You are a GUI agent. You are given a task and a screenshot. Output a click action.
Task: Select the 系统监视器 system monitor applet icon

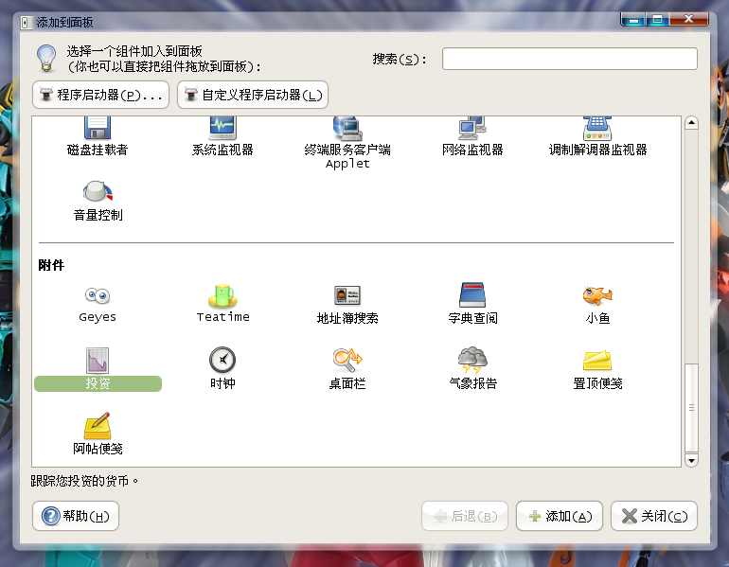click(222, 128)
